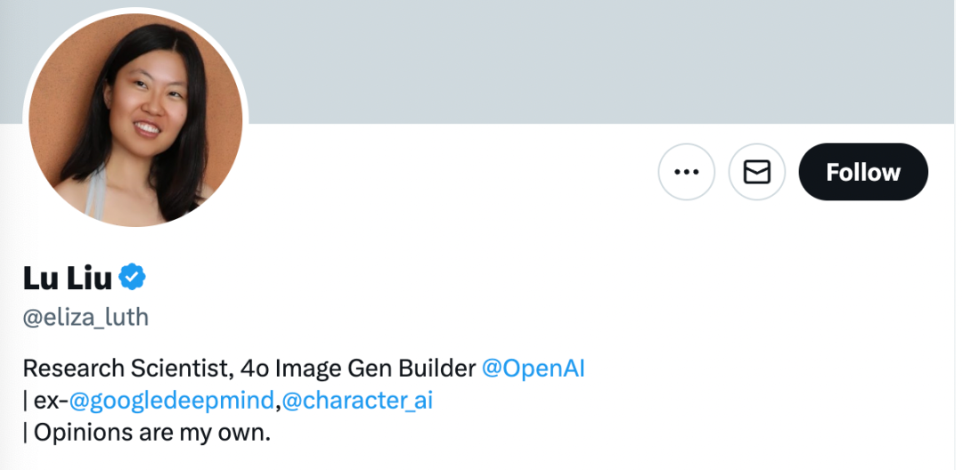Screen dimensions: 962x470
Task: Click the envelope Message icon
Action: (x=756, y=172)
